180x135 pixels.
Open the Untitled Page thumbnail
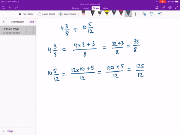pos(30,30)
